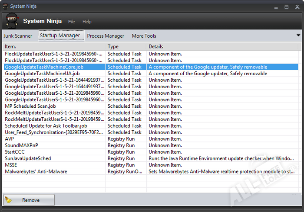The width and height of the screenshot is (304, 212).
Task: Choose the Malwarebytes' Anti-Malware entry
Action: [x=36, y=171]
